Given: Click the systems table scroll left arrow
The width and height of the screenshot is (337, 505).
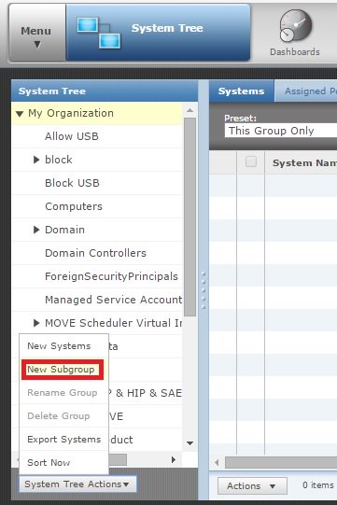Looking at the screenshot, I should (x=217, y=462).
